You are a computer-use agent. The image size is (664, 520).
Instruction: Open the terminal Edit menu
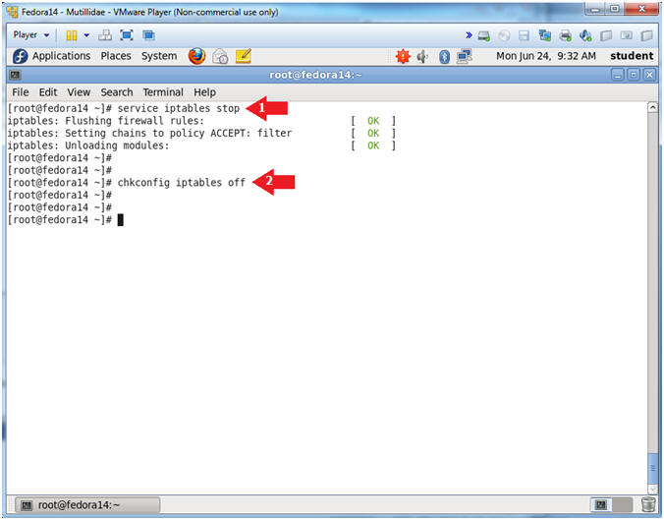[x=48, y=92]
